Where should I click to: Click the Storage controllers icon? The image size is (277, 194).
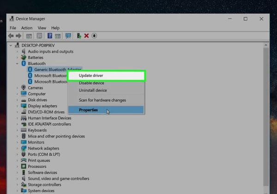click(x=24, y=184)
